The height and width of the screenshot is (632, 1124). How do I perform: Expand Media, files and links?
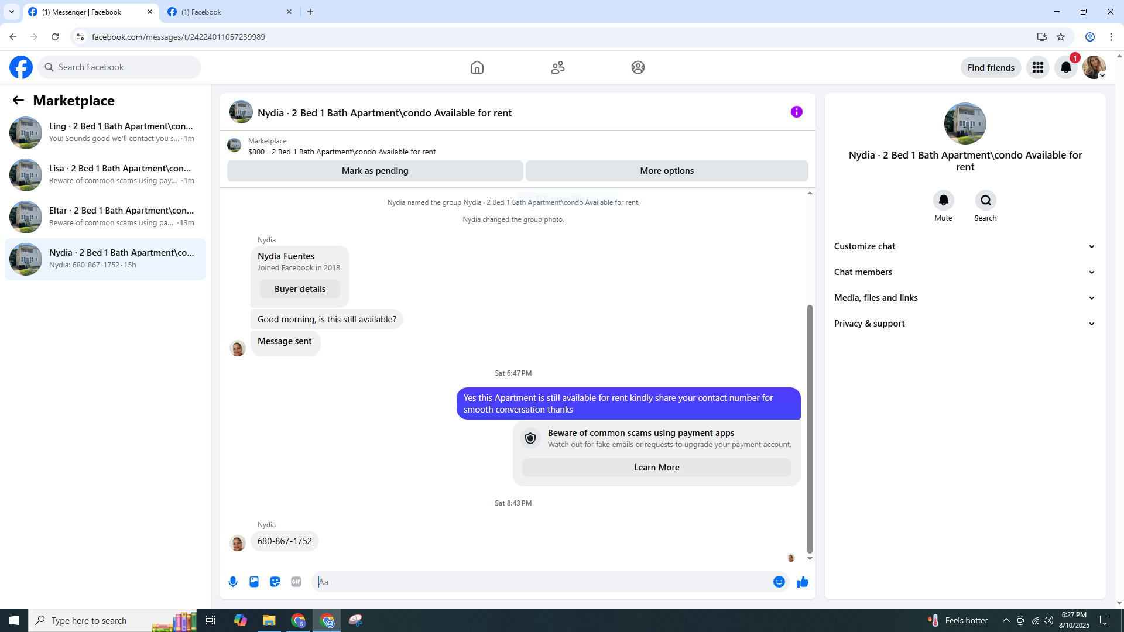(x=965, y=298)
